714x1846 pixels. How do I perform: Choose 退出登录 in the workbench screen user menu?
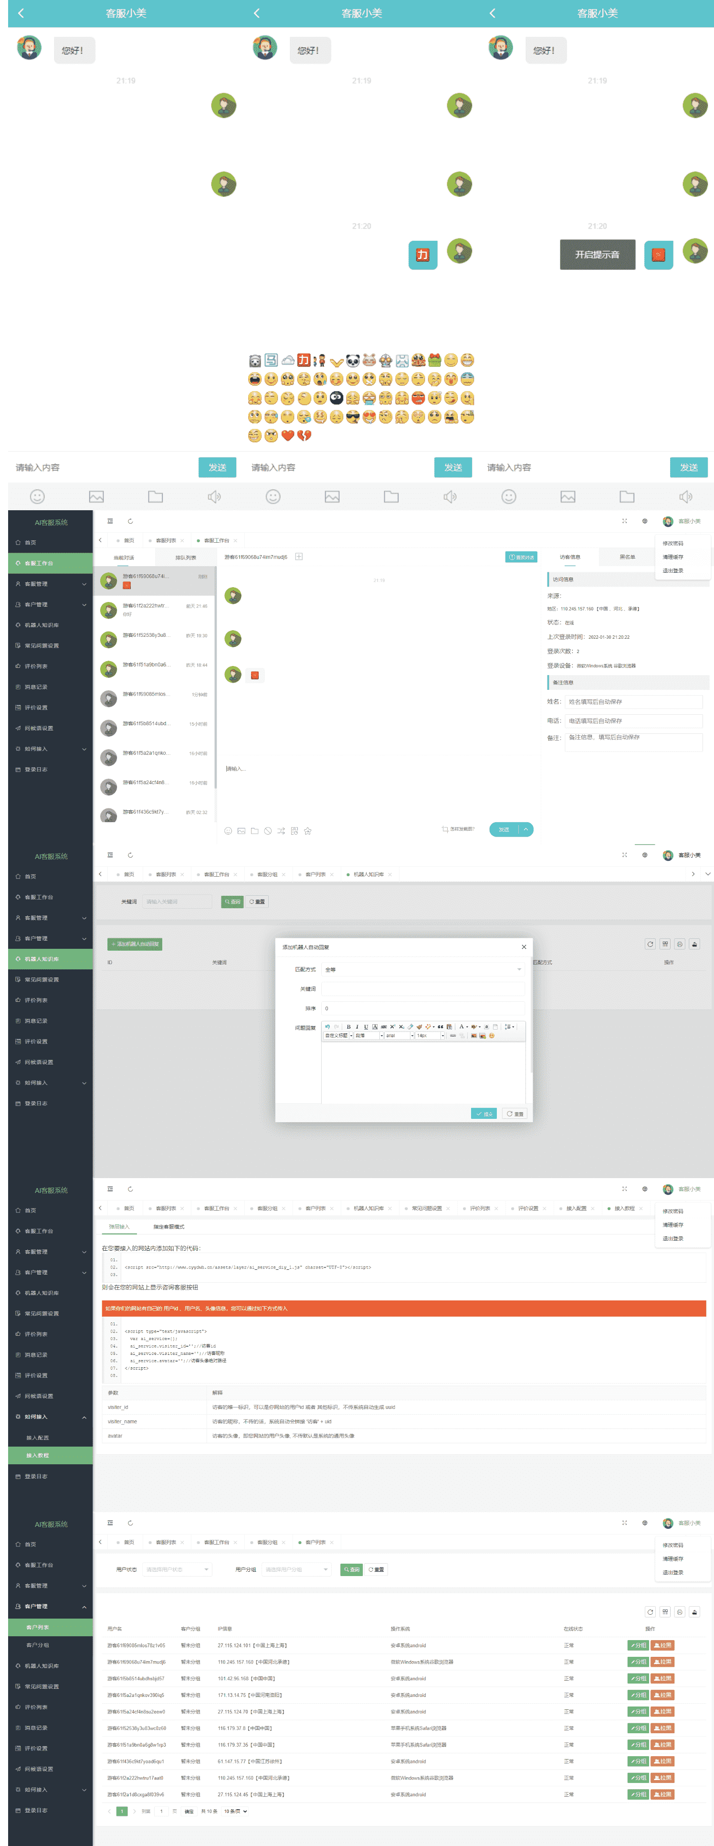click(672, 570)
